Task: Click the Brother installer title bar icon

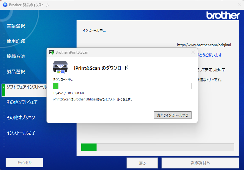Action: [x=5, y=5]
